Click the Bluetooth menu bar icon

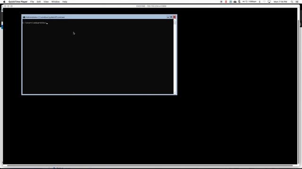pyautogui.click(x=260, y=2)
